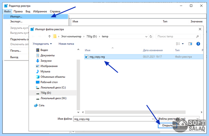Click the change view layout icon
Screen dimensions: 209x136
click(x=178, y=44)
